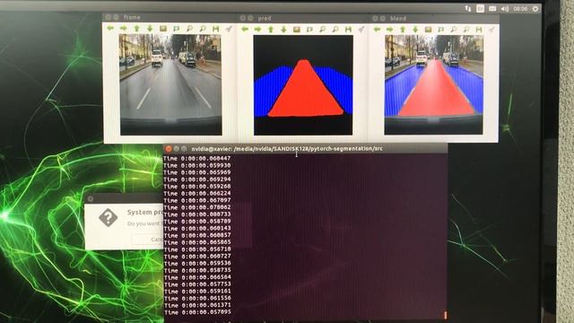Image resolution: width=574 pixels, height=323 pixels.
Task: Reset zoom to original in frame window
Action: [x=163, y=28]
